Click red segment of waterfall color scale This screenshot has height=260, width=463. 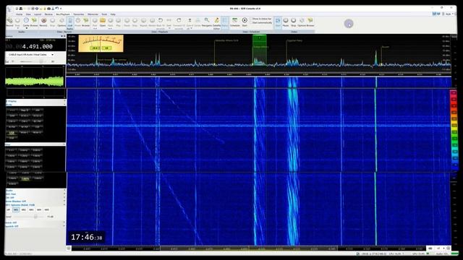click(x=454, y=99)
